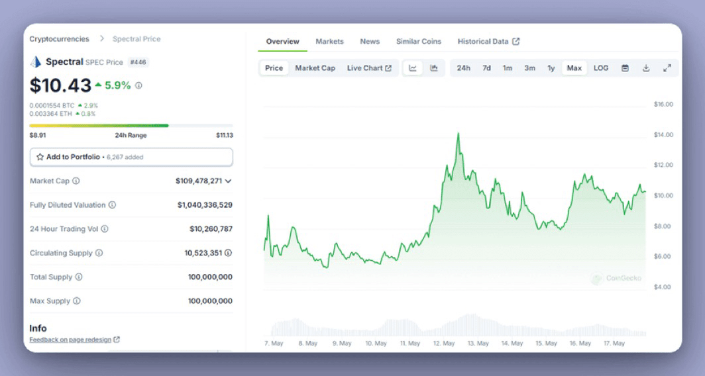705x376 pixels.
Task: Open the Overview tab
Action: tap(282, 41)
